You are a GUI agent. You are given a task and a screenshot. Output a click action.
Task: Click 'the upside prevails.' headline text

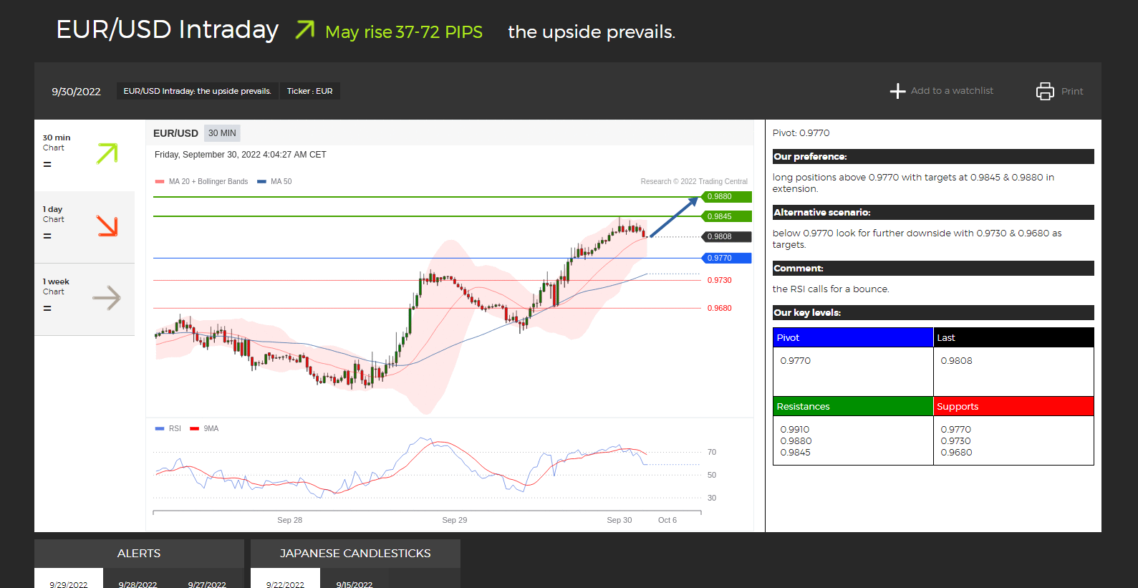(x=592, y=32)
